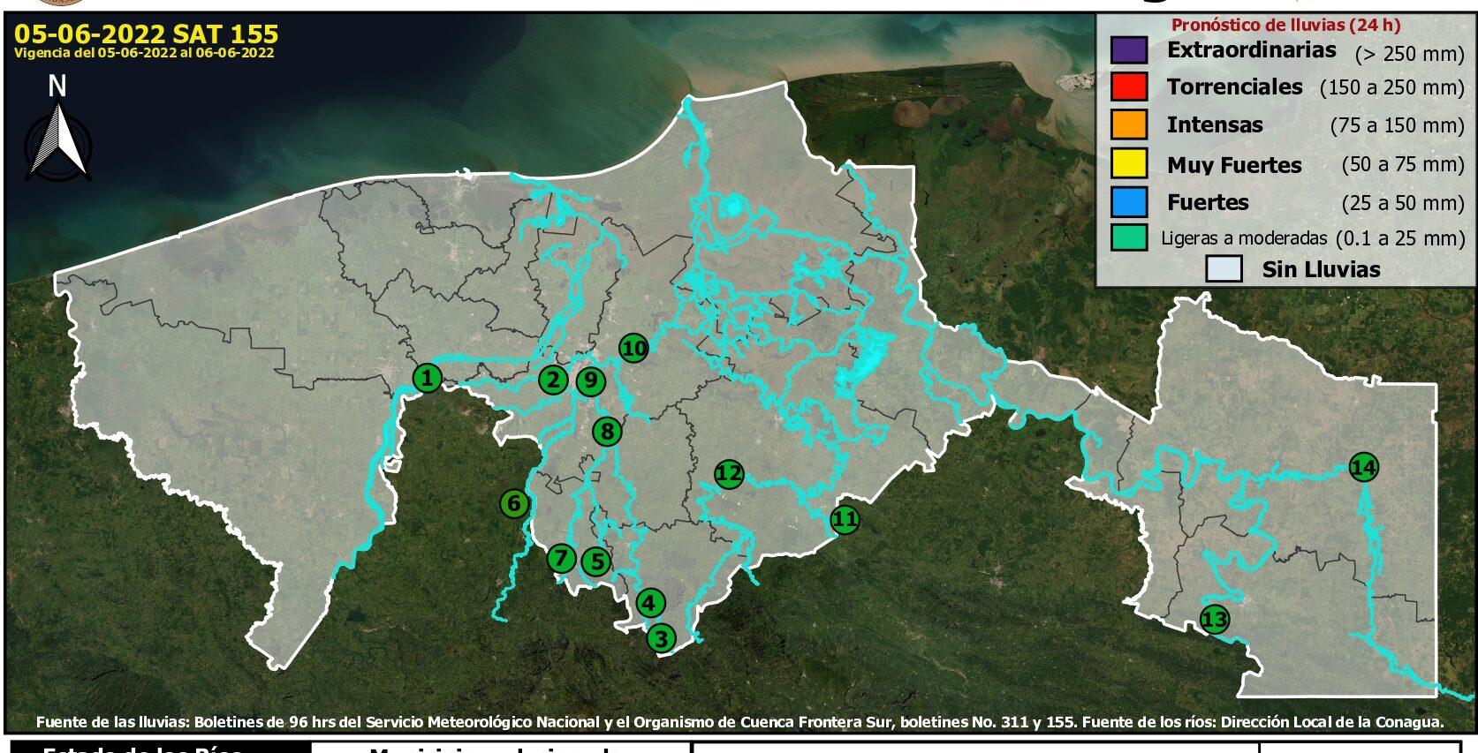Click green marker 6 on the map
Image resolution: width=1478 pixels, height=753 pixels.
(514, 504)
